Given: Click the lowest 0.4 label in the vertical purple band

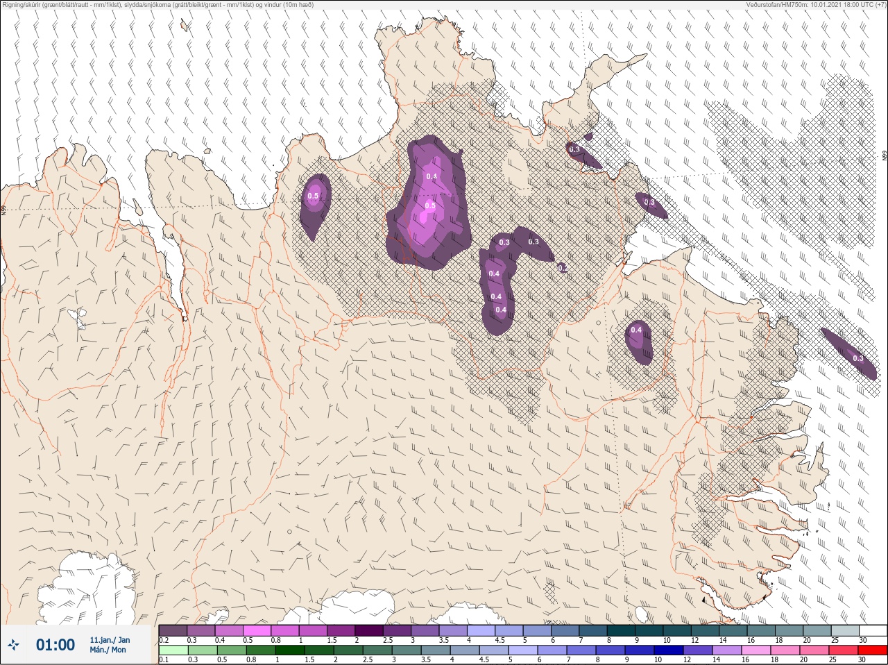Looking at the screenshot, I should (x=501, y=310).
